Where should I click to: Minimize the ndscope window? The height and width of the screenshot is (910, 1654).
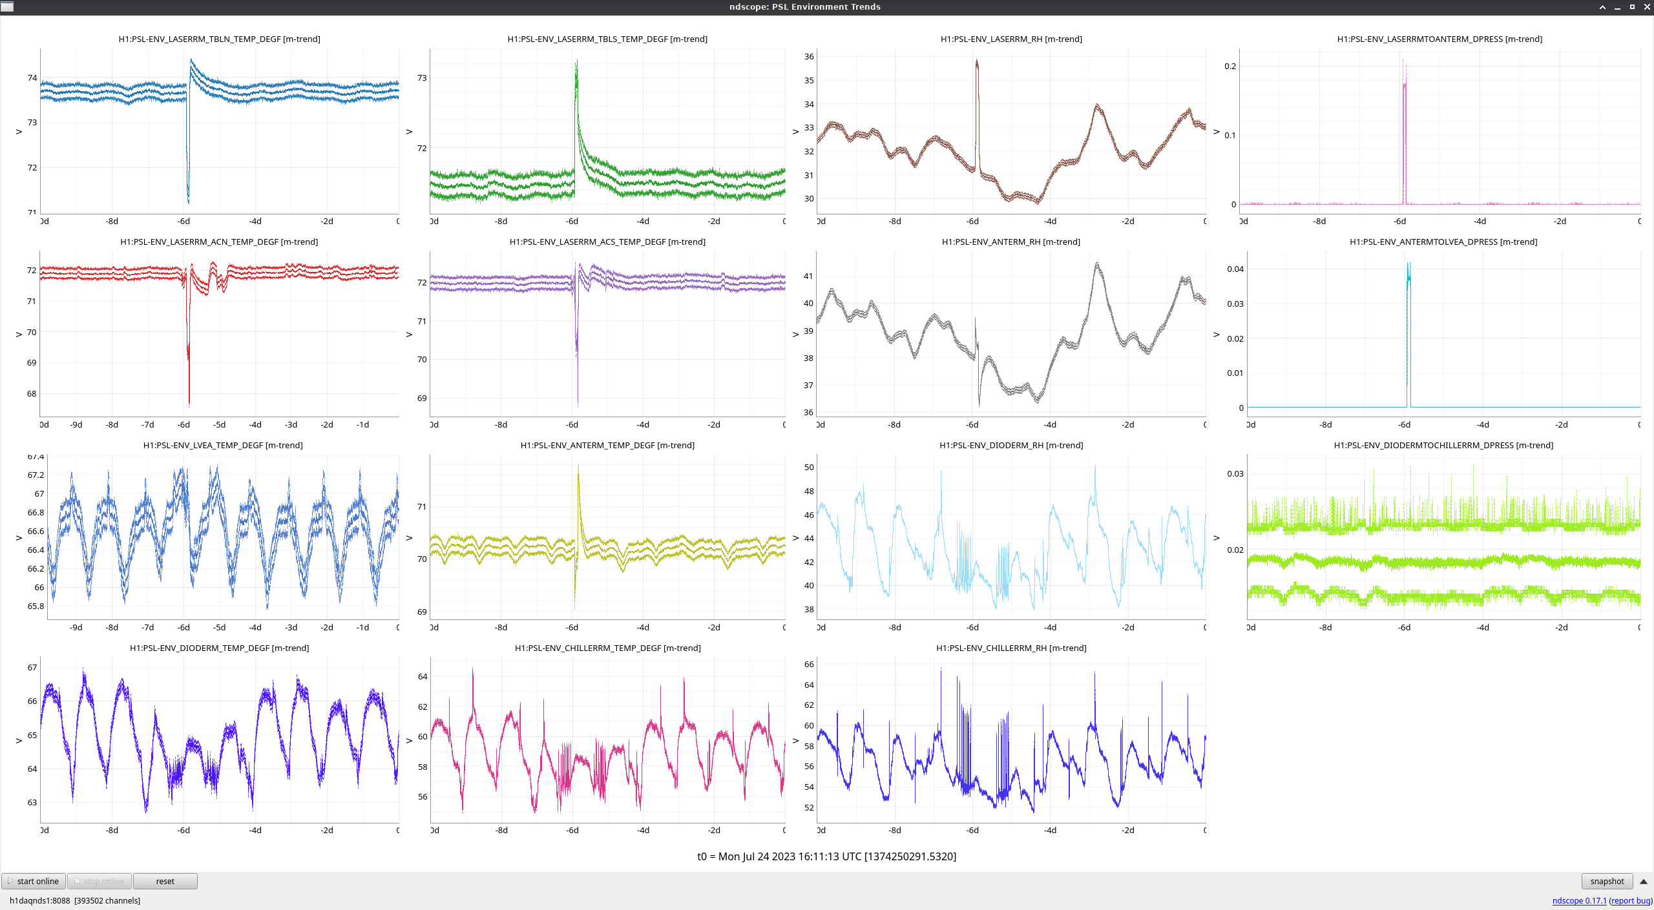point(1617,7)
